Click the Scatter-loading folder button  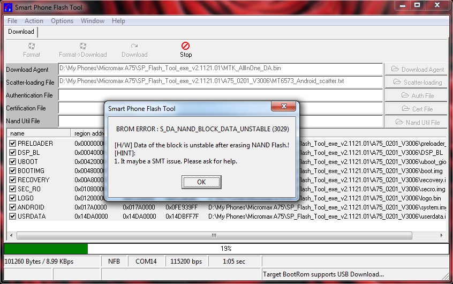pyautogui.click(x=417, y=82)
